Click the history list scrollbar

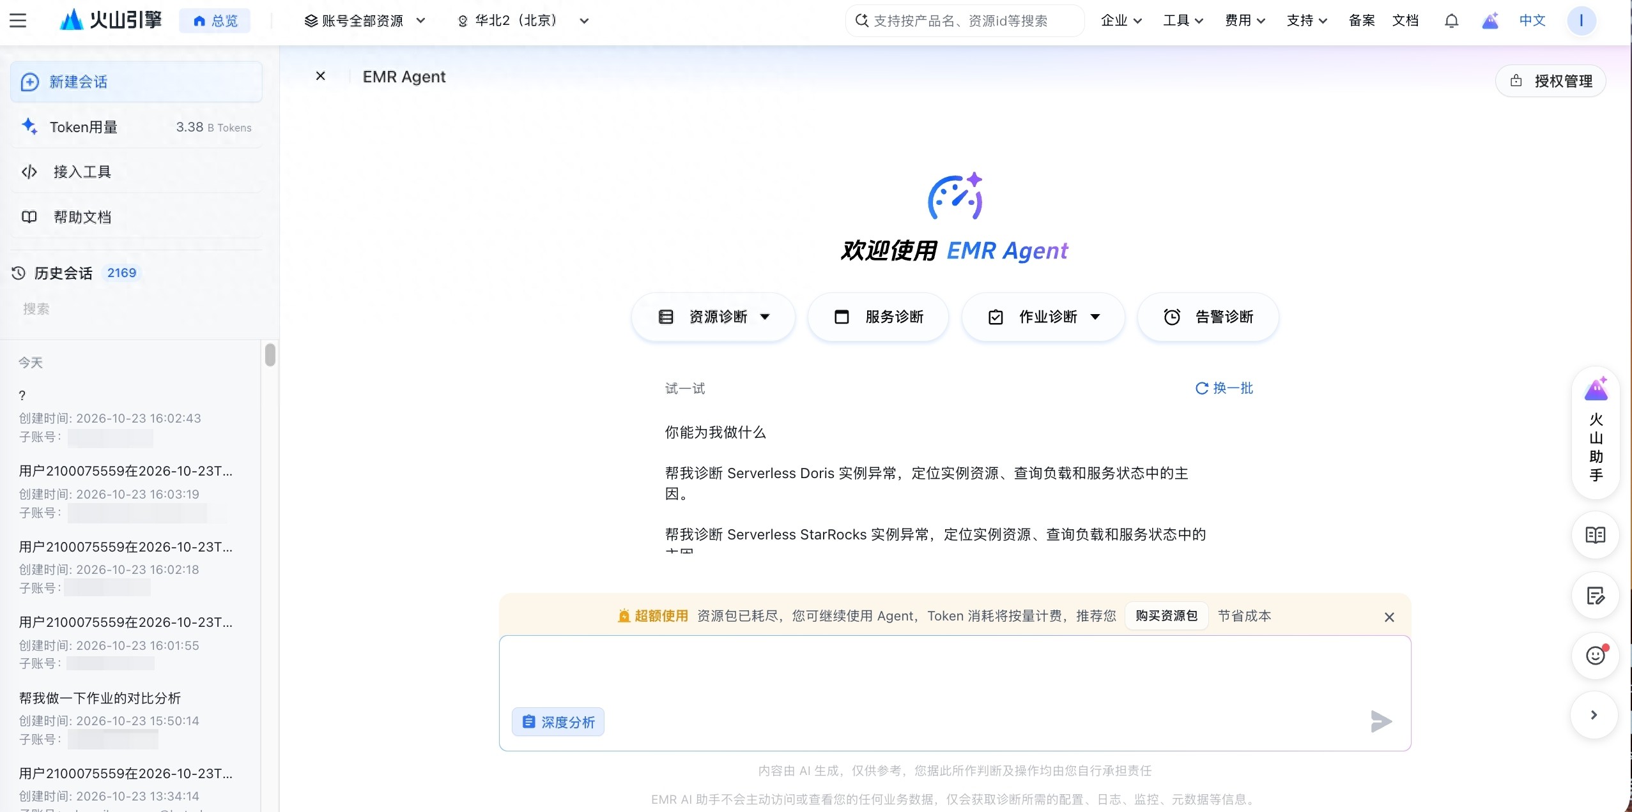pyautogui.click(x=270, y=355)
